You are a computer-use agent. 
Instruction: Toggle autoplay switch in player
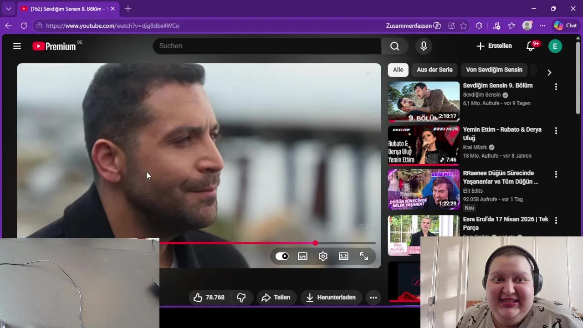[282, 256]
